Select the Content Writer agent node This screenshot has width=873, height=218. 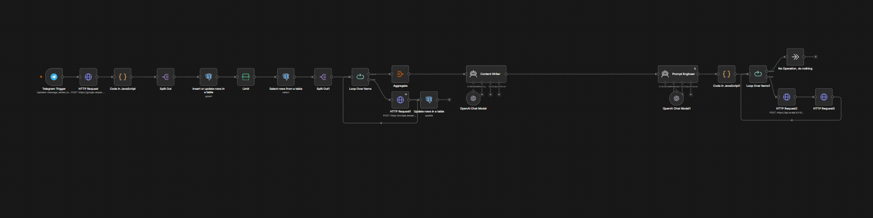point(486,74)
